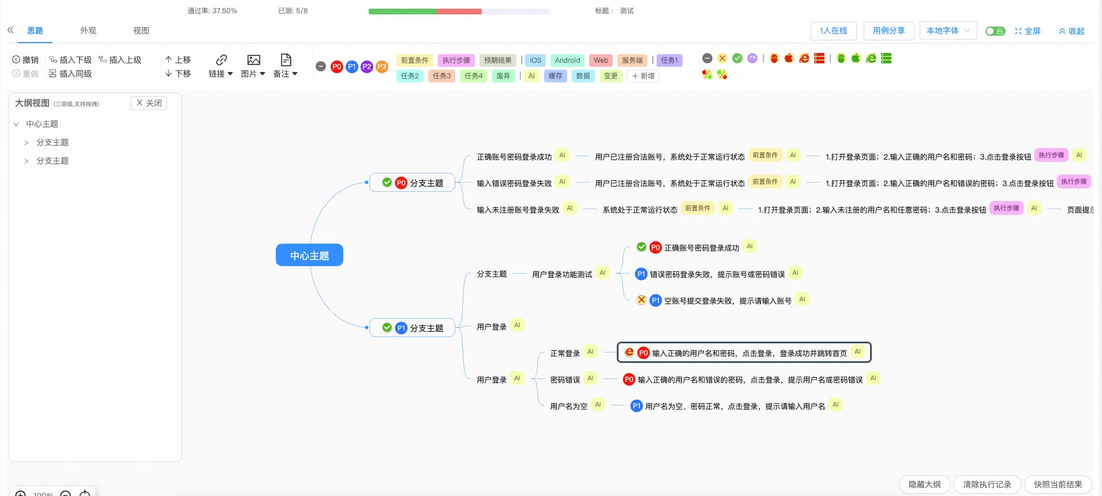Apply the pink 执行步骤 tag swatch

pos(456,60)
